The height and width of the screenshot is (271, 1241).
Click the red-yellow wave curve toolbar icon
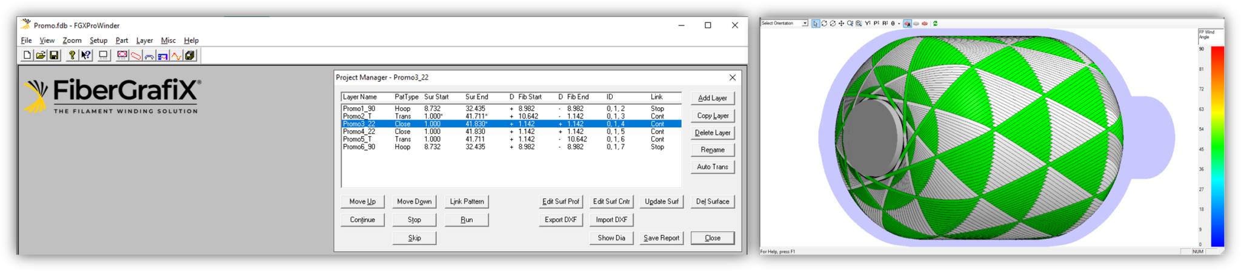pyautogui.click(x=176, y=56)
